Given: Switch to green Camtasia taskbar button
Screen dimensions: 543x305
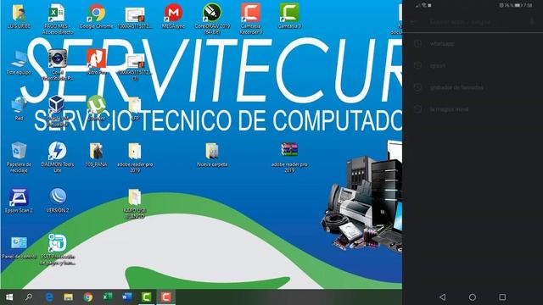Looking at the screenshot, I should pos(147,297).
